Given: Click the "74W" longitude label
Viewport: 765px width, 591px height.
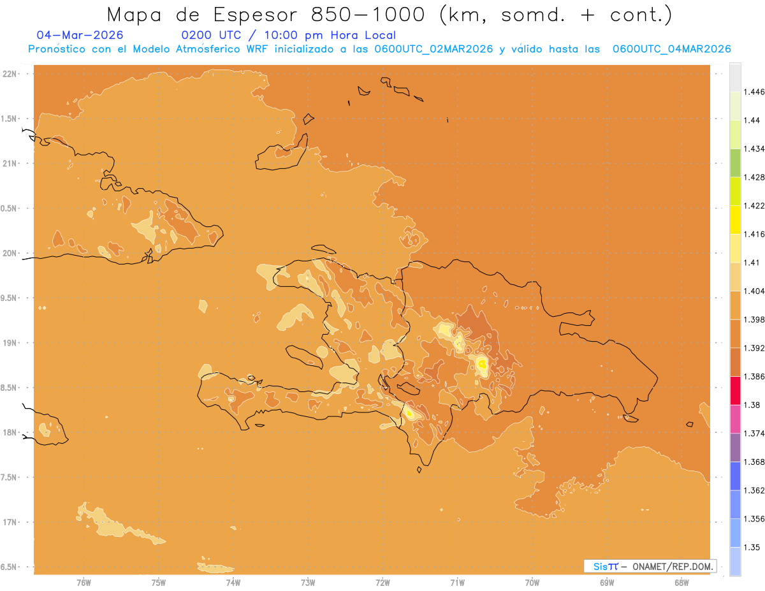Looking at the screenshot, I should pos(233,583).
